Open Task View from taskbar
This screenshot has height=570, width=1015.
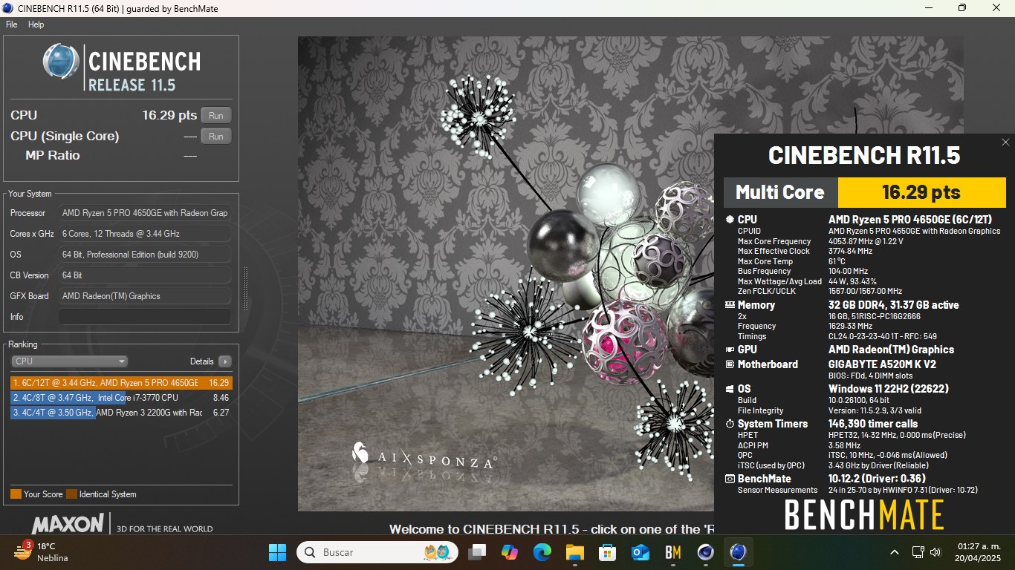[x=476, y=552]
